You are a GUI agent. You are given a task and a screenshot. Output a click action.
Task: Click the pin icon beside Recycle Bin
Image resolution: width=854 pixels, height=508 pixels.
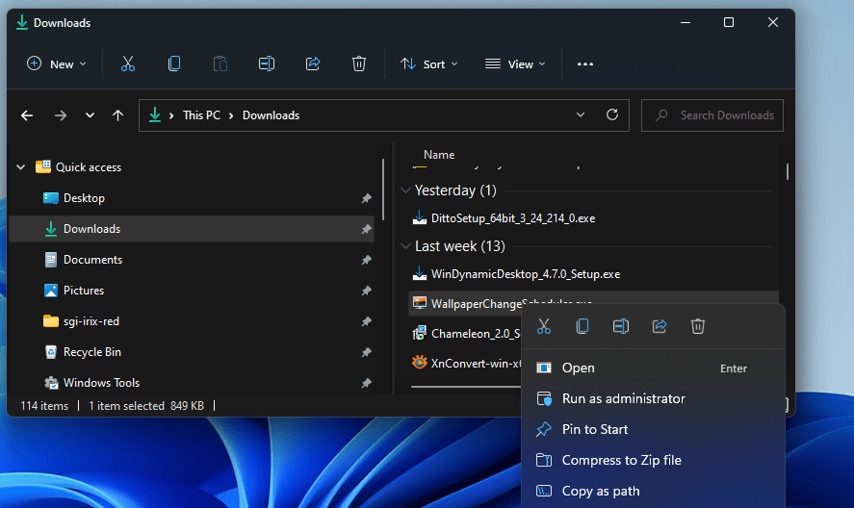(x=367, y=352)
